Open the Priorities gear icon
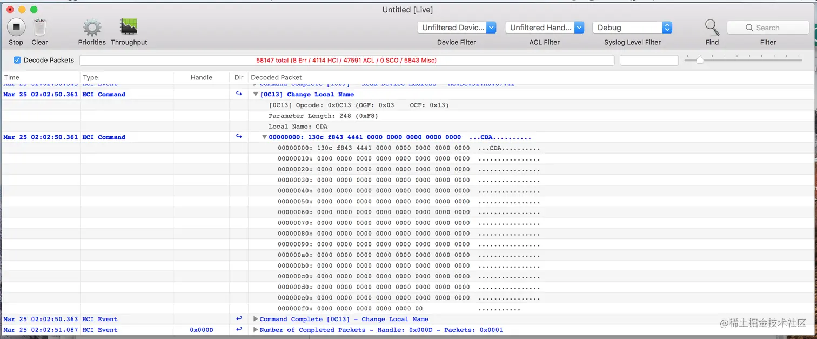The image size is (817, 339). [92, 28]
